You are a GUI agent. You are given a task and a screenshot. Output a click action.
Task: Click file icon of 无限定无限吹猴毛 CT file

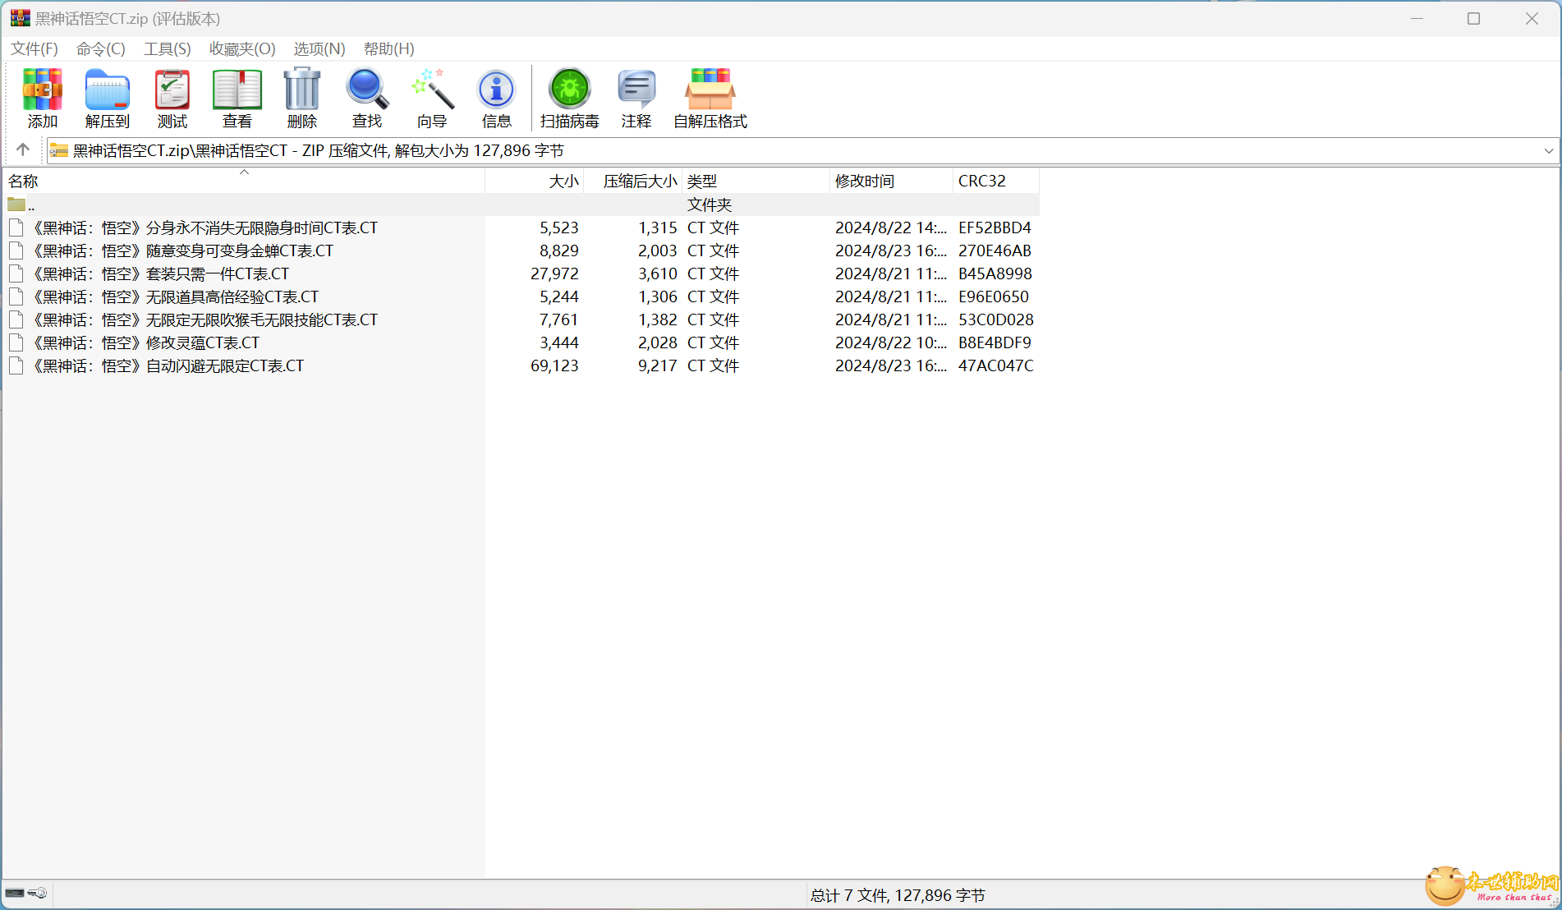(x=16, y=319)
